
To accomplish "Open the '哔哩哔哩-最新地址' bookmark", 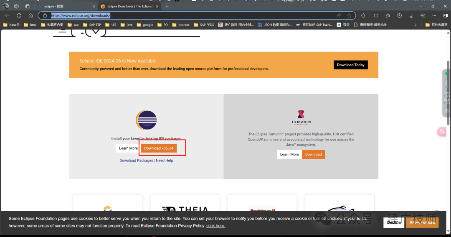I will click(x=370, y=25).
